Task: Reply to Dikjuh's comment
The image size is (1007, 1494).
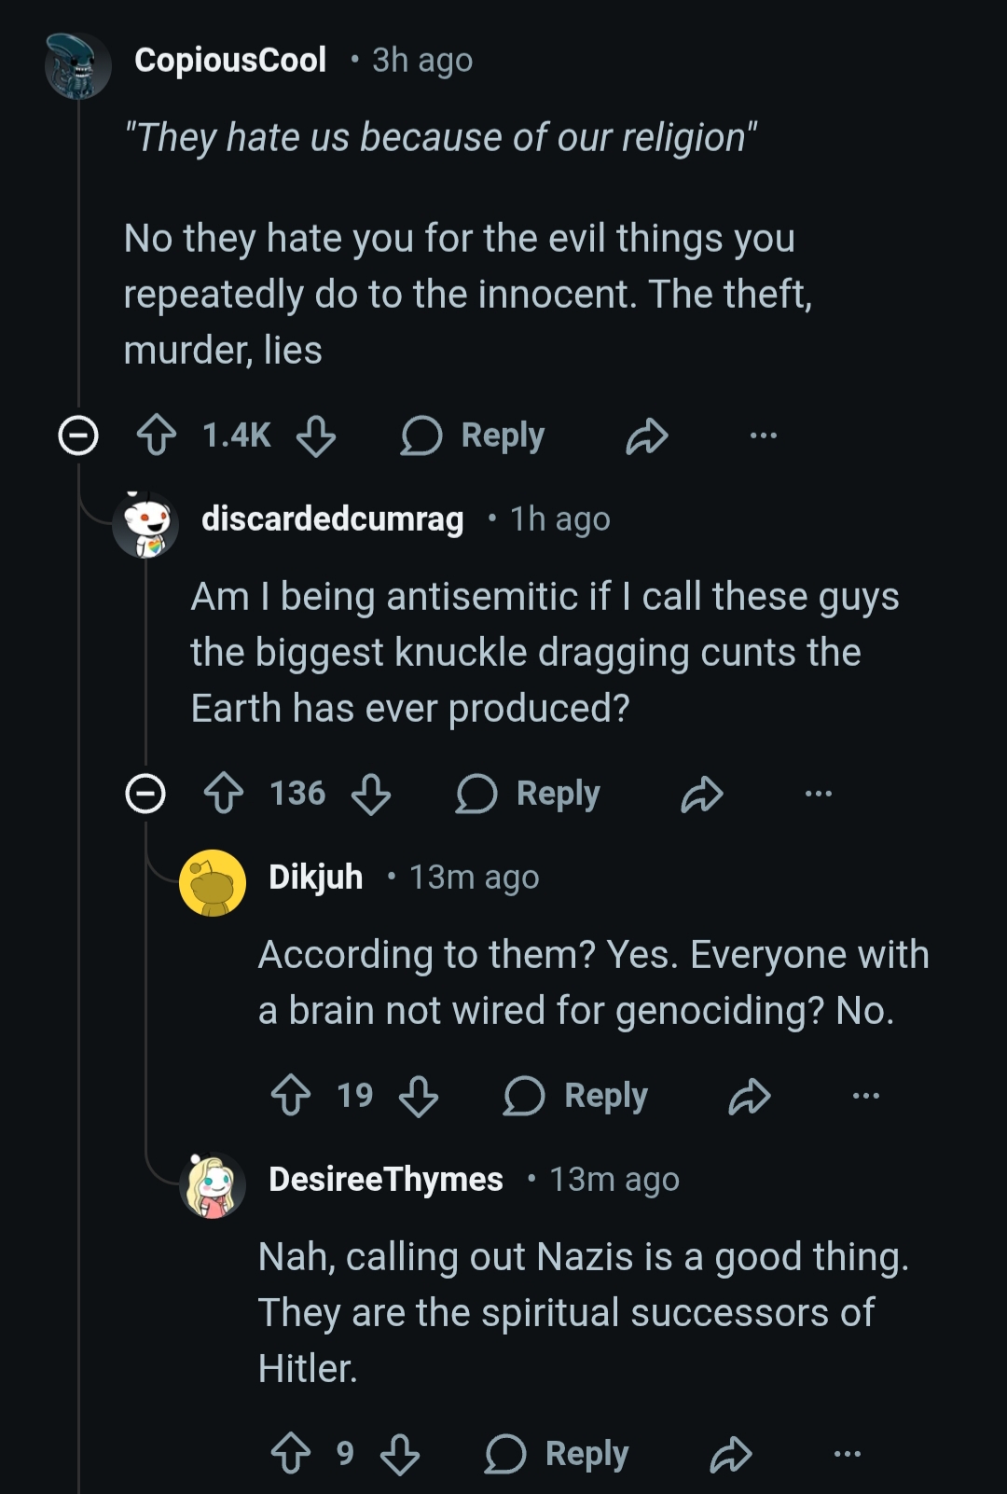Action: pyautogui.click(x=576, y=1095)
